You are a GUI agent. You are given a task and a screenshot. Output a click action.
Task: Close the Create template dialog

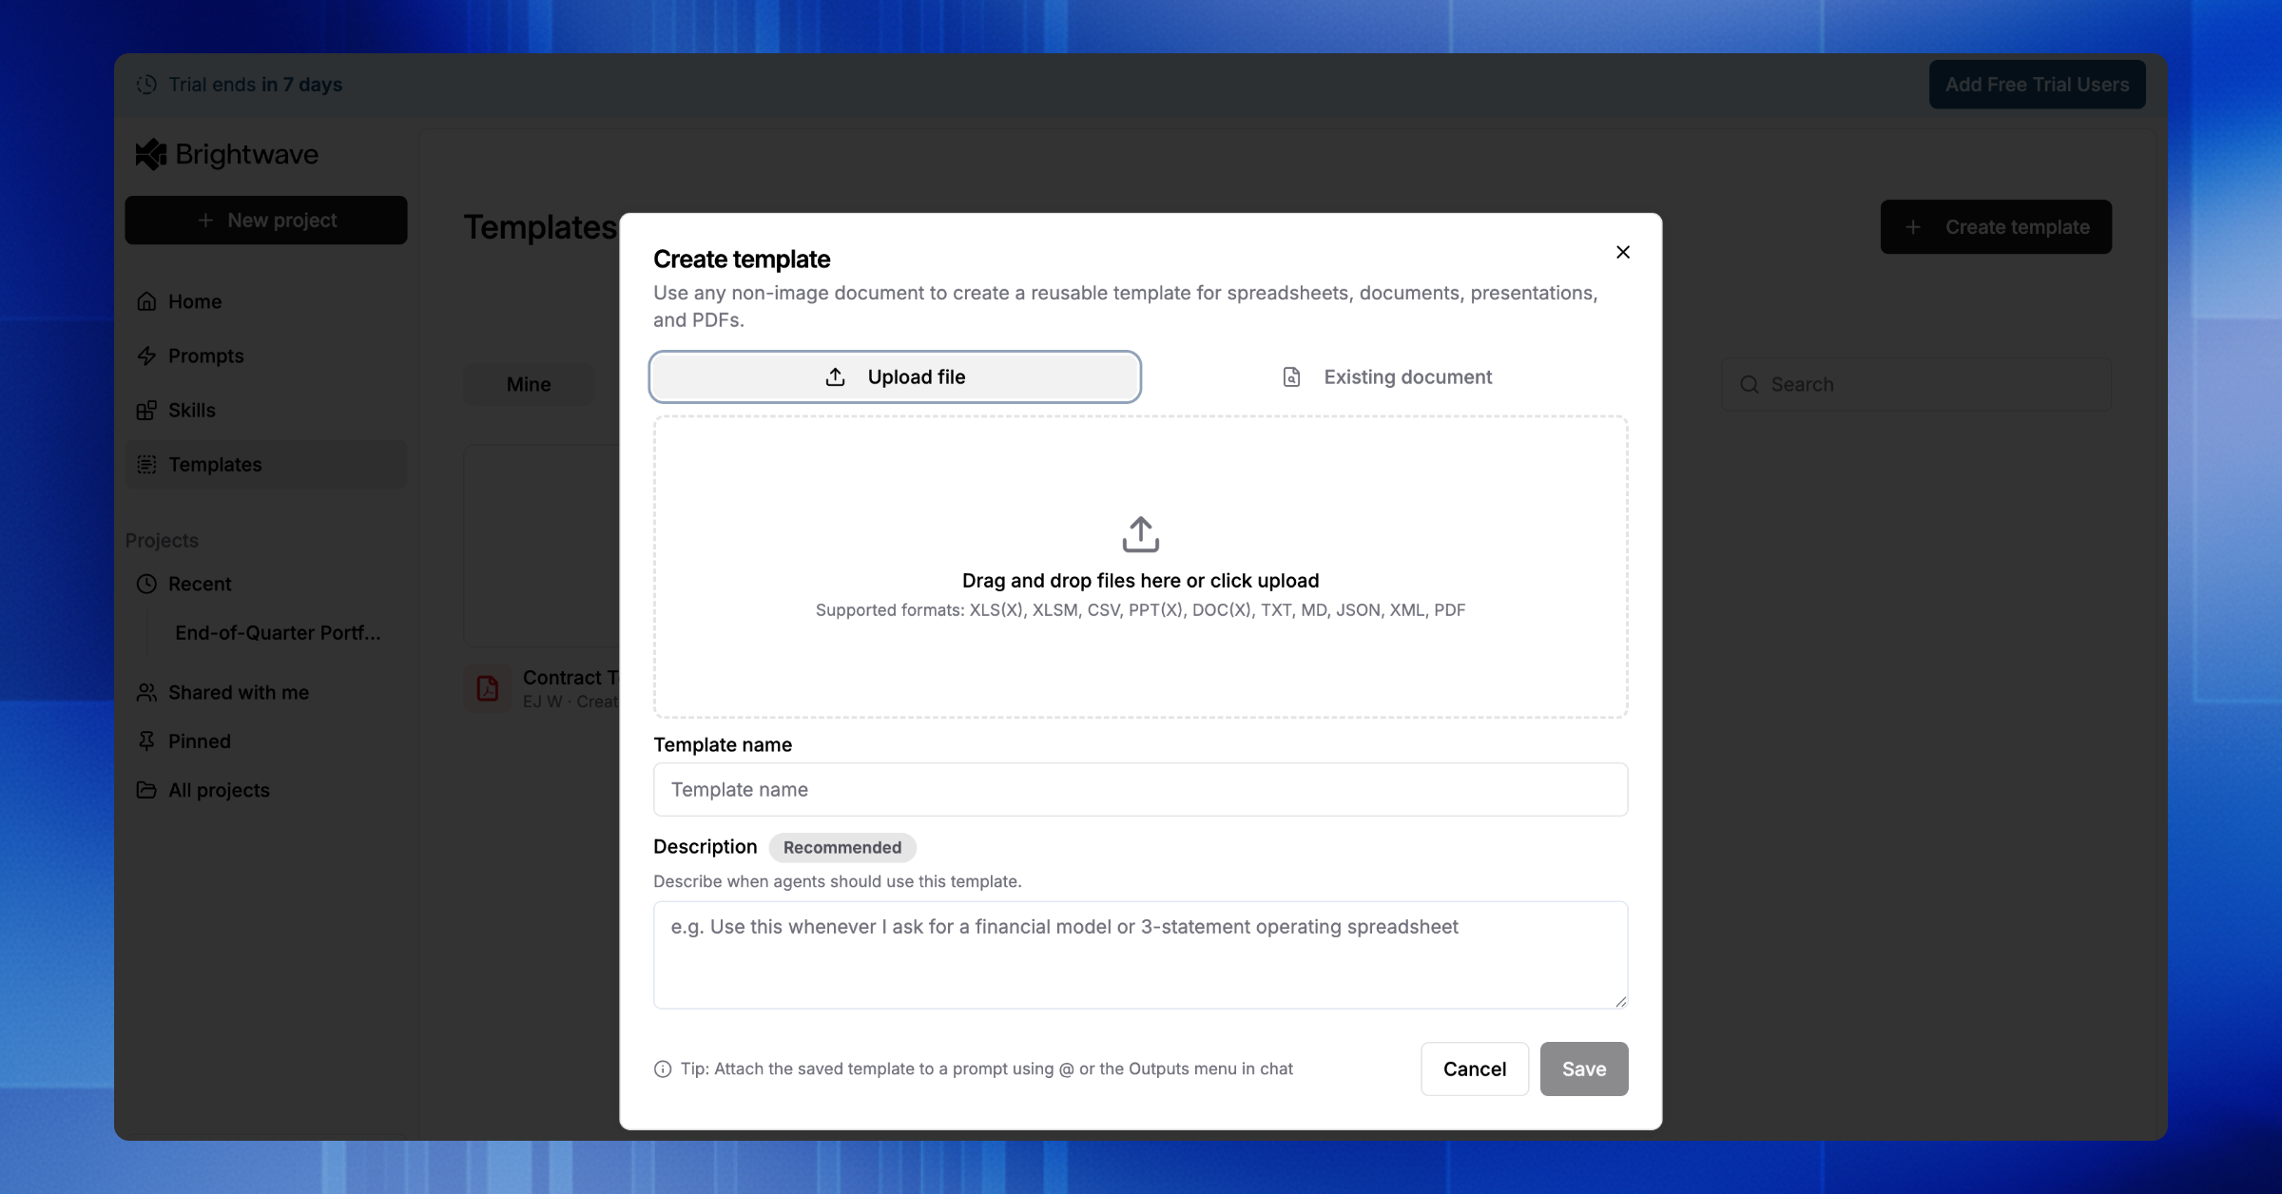(x=1623, y=252)
